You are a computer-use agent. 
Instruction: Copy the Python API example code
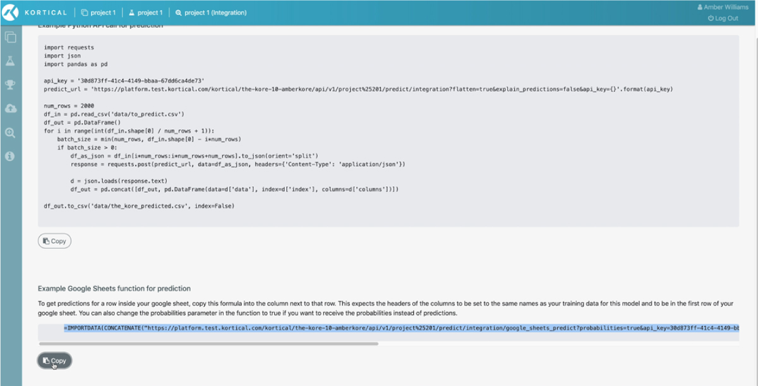pos(54,241)
